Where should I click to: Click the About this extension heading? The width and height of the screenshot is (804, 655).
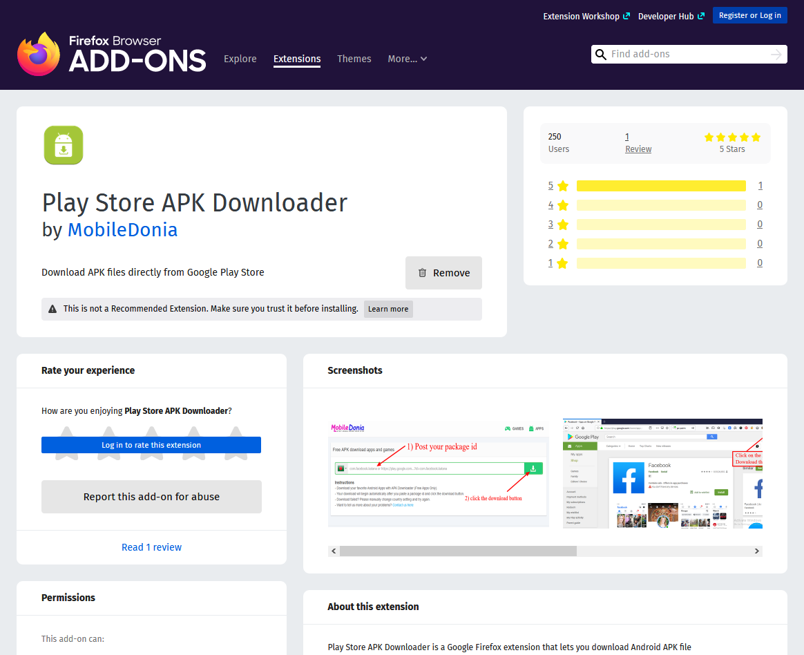[373, 606]
